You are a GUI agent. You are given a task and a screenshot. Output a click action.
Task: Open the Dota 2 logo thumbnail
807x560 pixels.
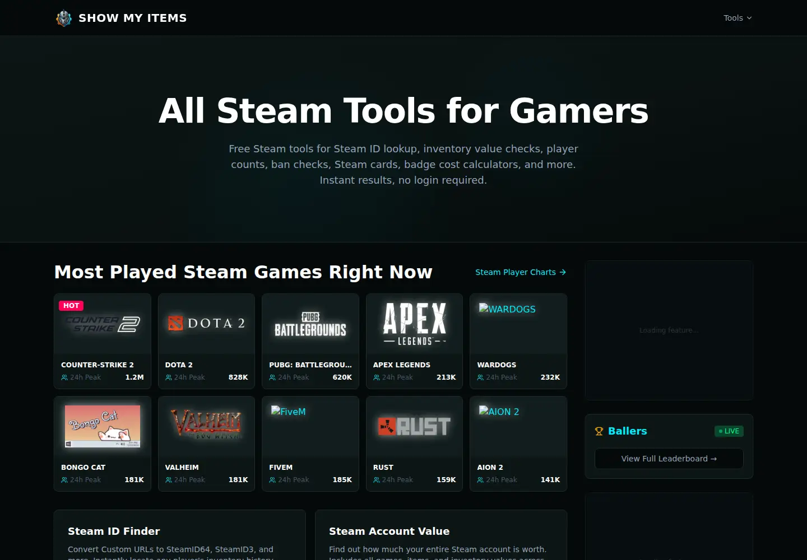pyautogui.click(x=206, y=324)
